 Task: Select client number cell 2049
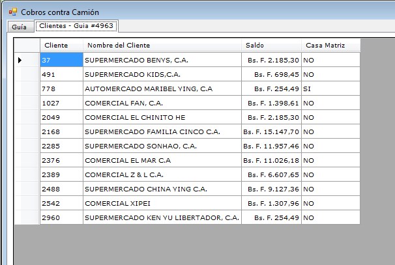pyautogui.click(x=61, y=117)
